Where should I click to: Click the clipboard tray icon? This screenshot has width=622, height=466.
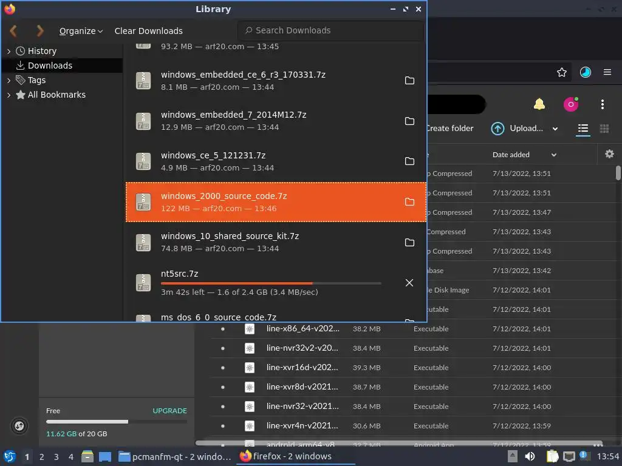click(x=552, y=456)
